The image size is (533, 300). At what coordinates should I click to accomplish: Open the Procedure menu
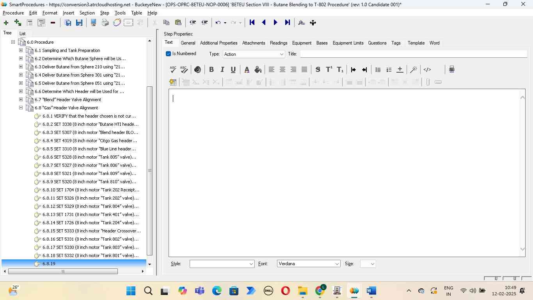click(x=13, y=13)
